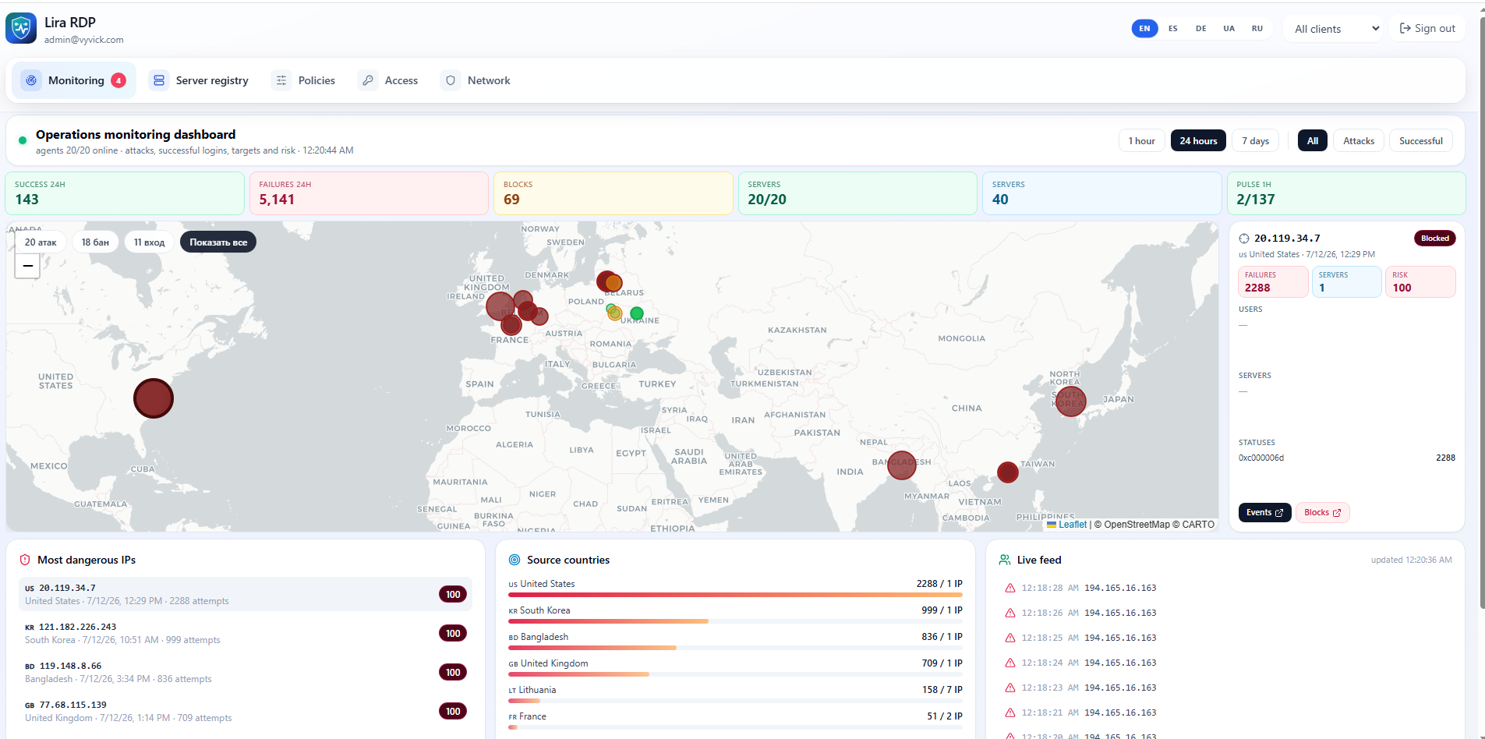Click the Lira RDP shield logo
The width and height of the screenshot is (1485, 739).
pyautogui.click(x=21, y=29)
